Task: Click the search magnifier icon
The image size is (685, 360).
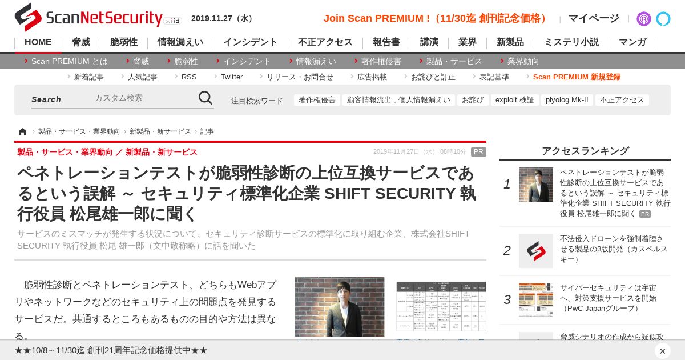Action: click(x=205, y=98)
